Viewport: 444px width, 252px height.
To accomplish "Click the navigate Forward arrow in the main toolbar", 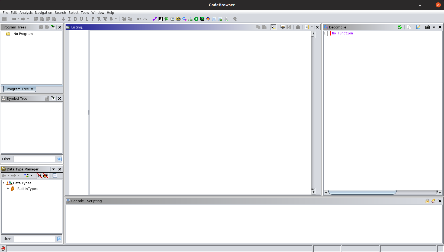I will [x=23, y=19].
